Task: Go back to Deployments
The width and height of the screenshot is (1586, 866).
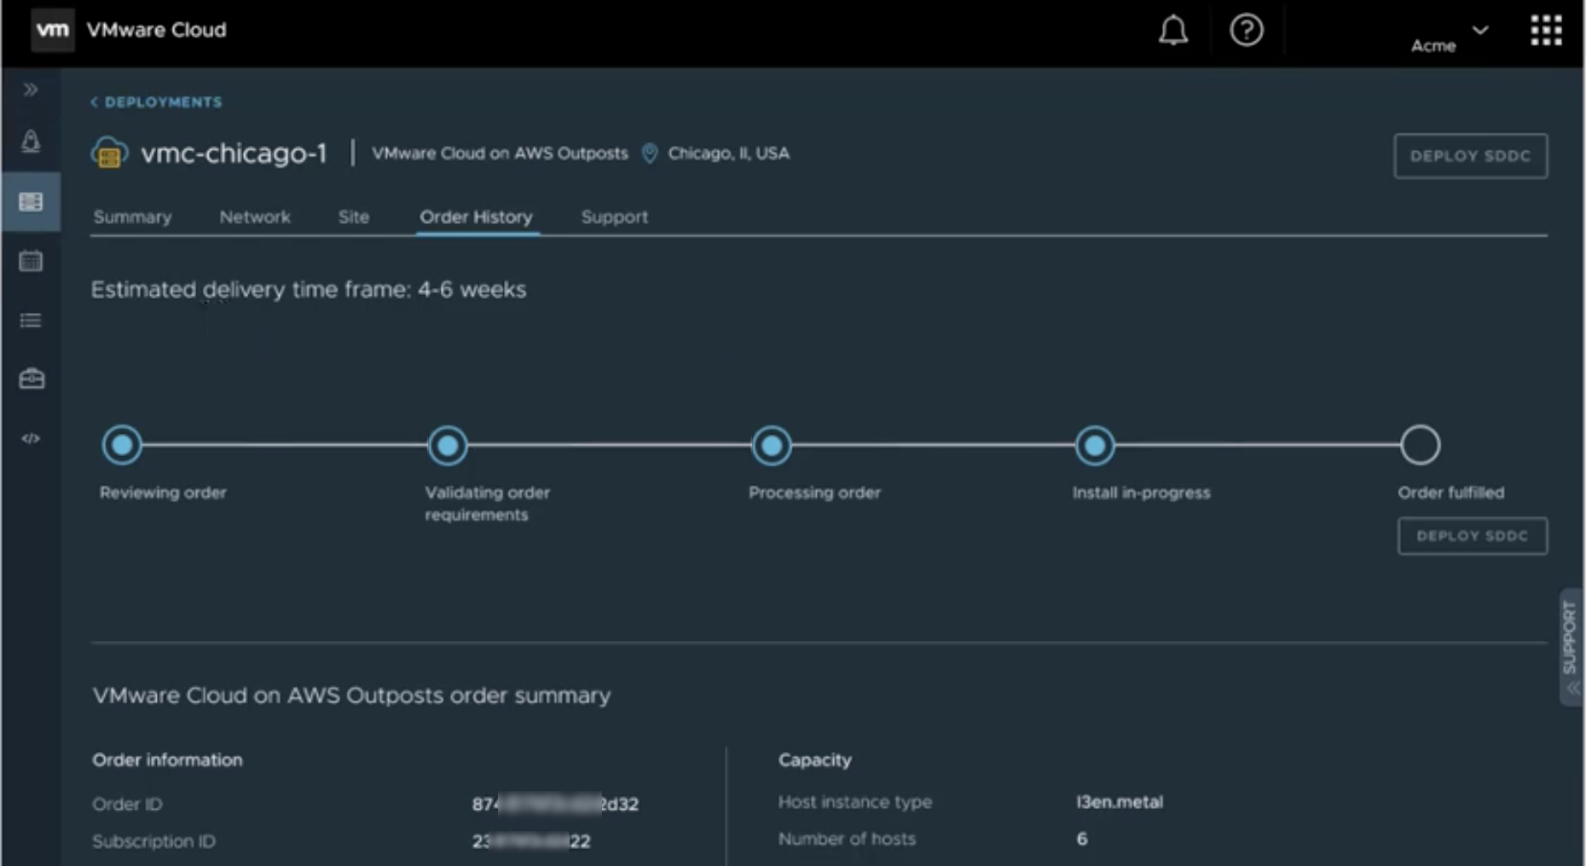Action: [x=156, y=102]
